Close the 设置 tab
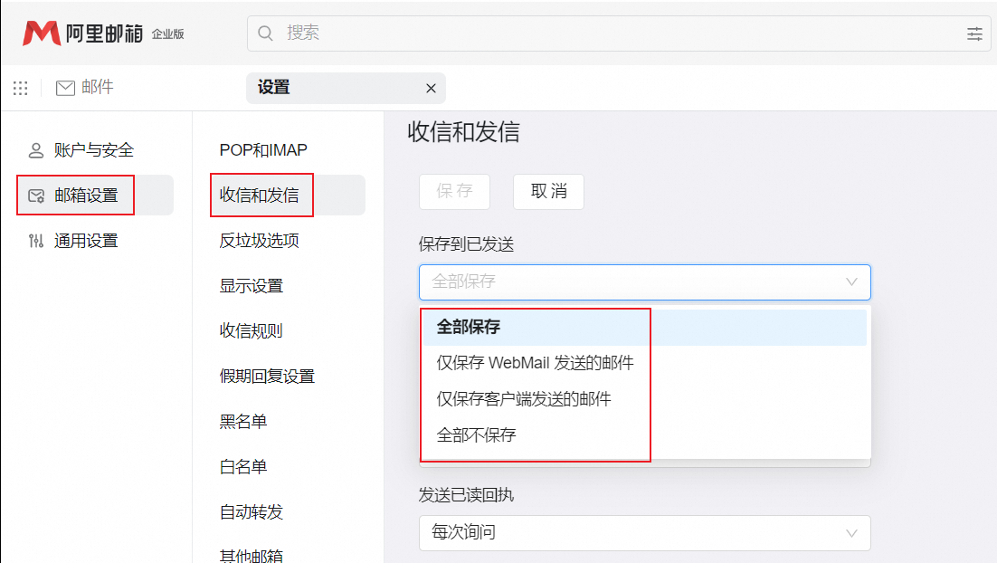The image size is (997, 563). [x=431, y=88]
